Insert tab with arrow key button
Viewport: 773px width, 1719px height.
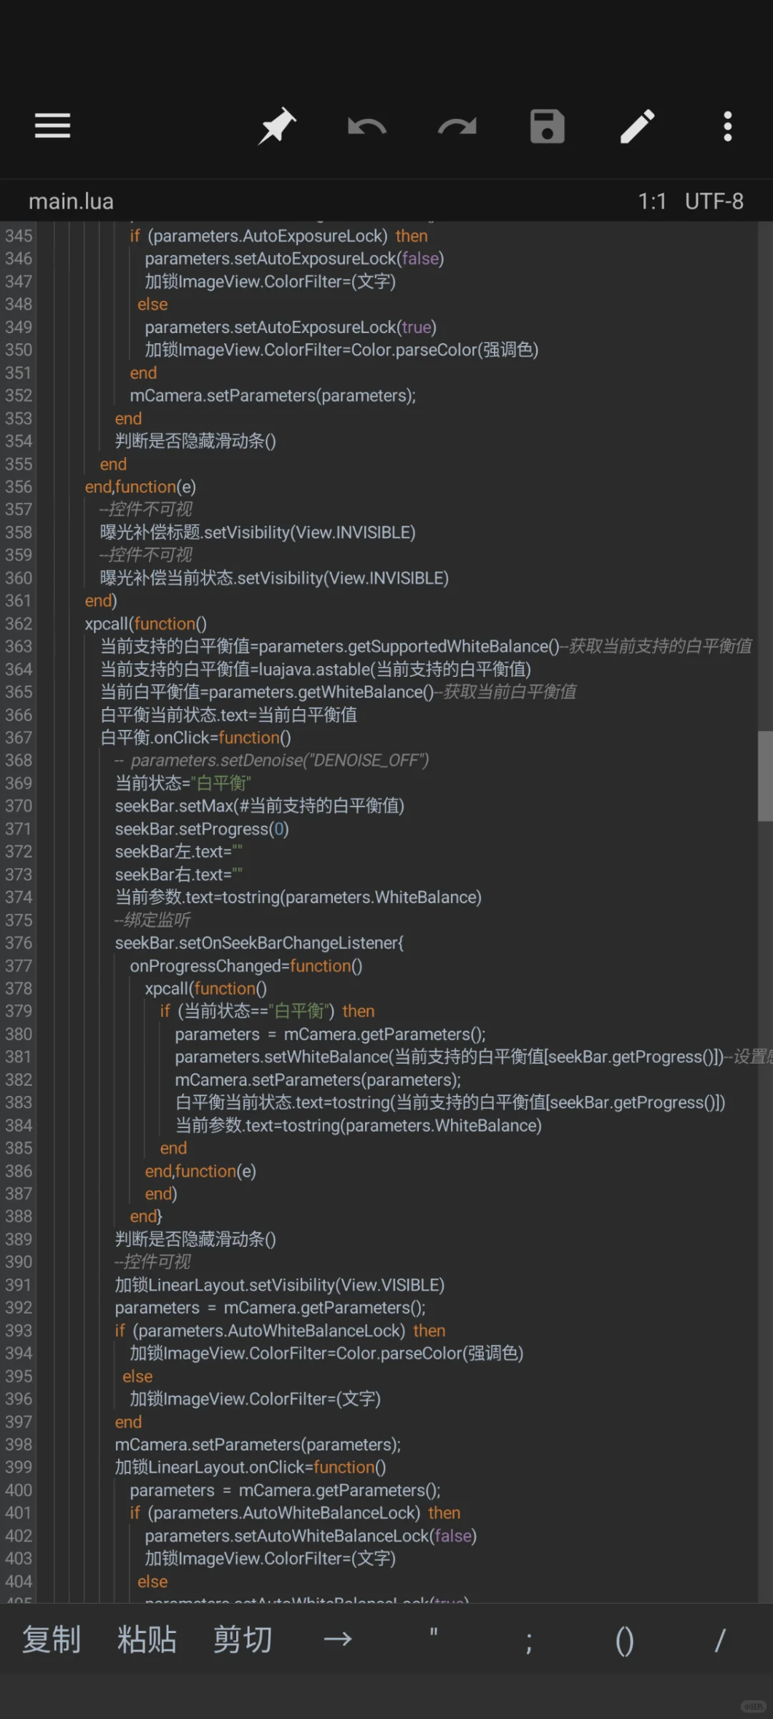coord(338,1639)
